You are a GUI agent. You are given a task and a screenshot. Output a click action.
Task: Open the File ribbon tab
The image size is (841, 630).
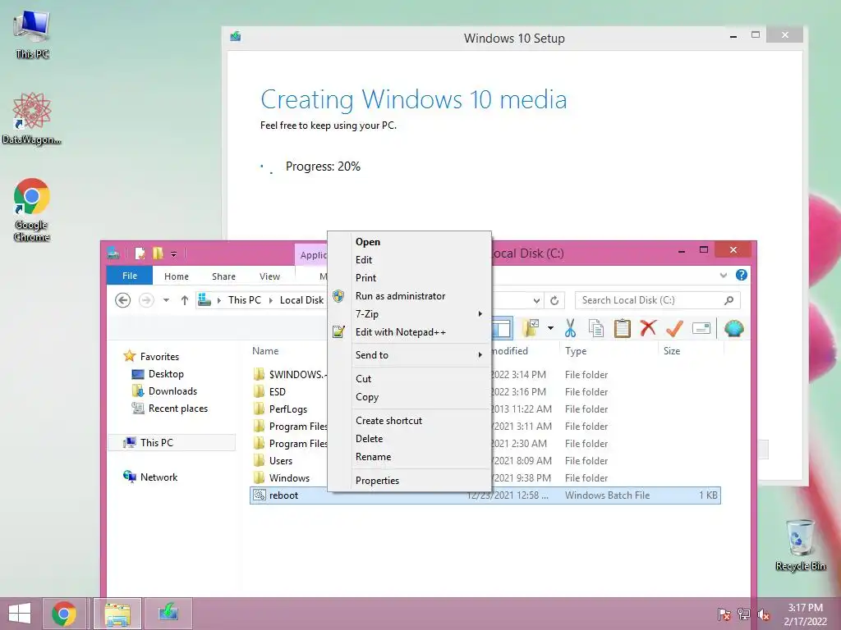pyautogui.click(x=130, y=276)
